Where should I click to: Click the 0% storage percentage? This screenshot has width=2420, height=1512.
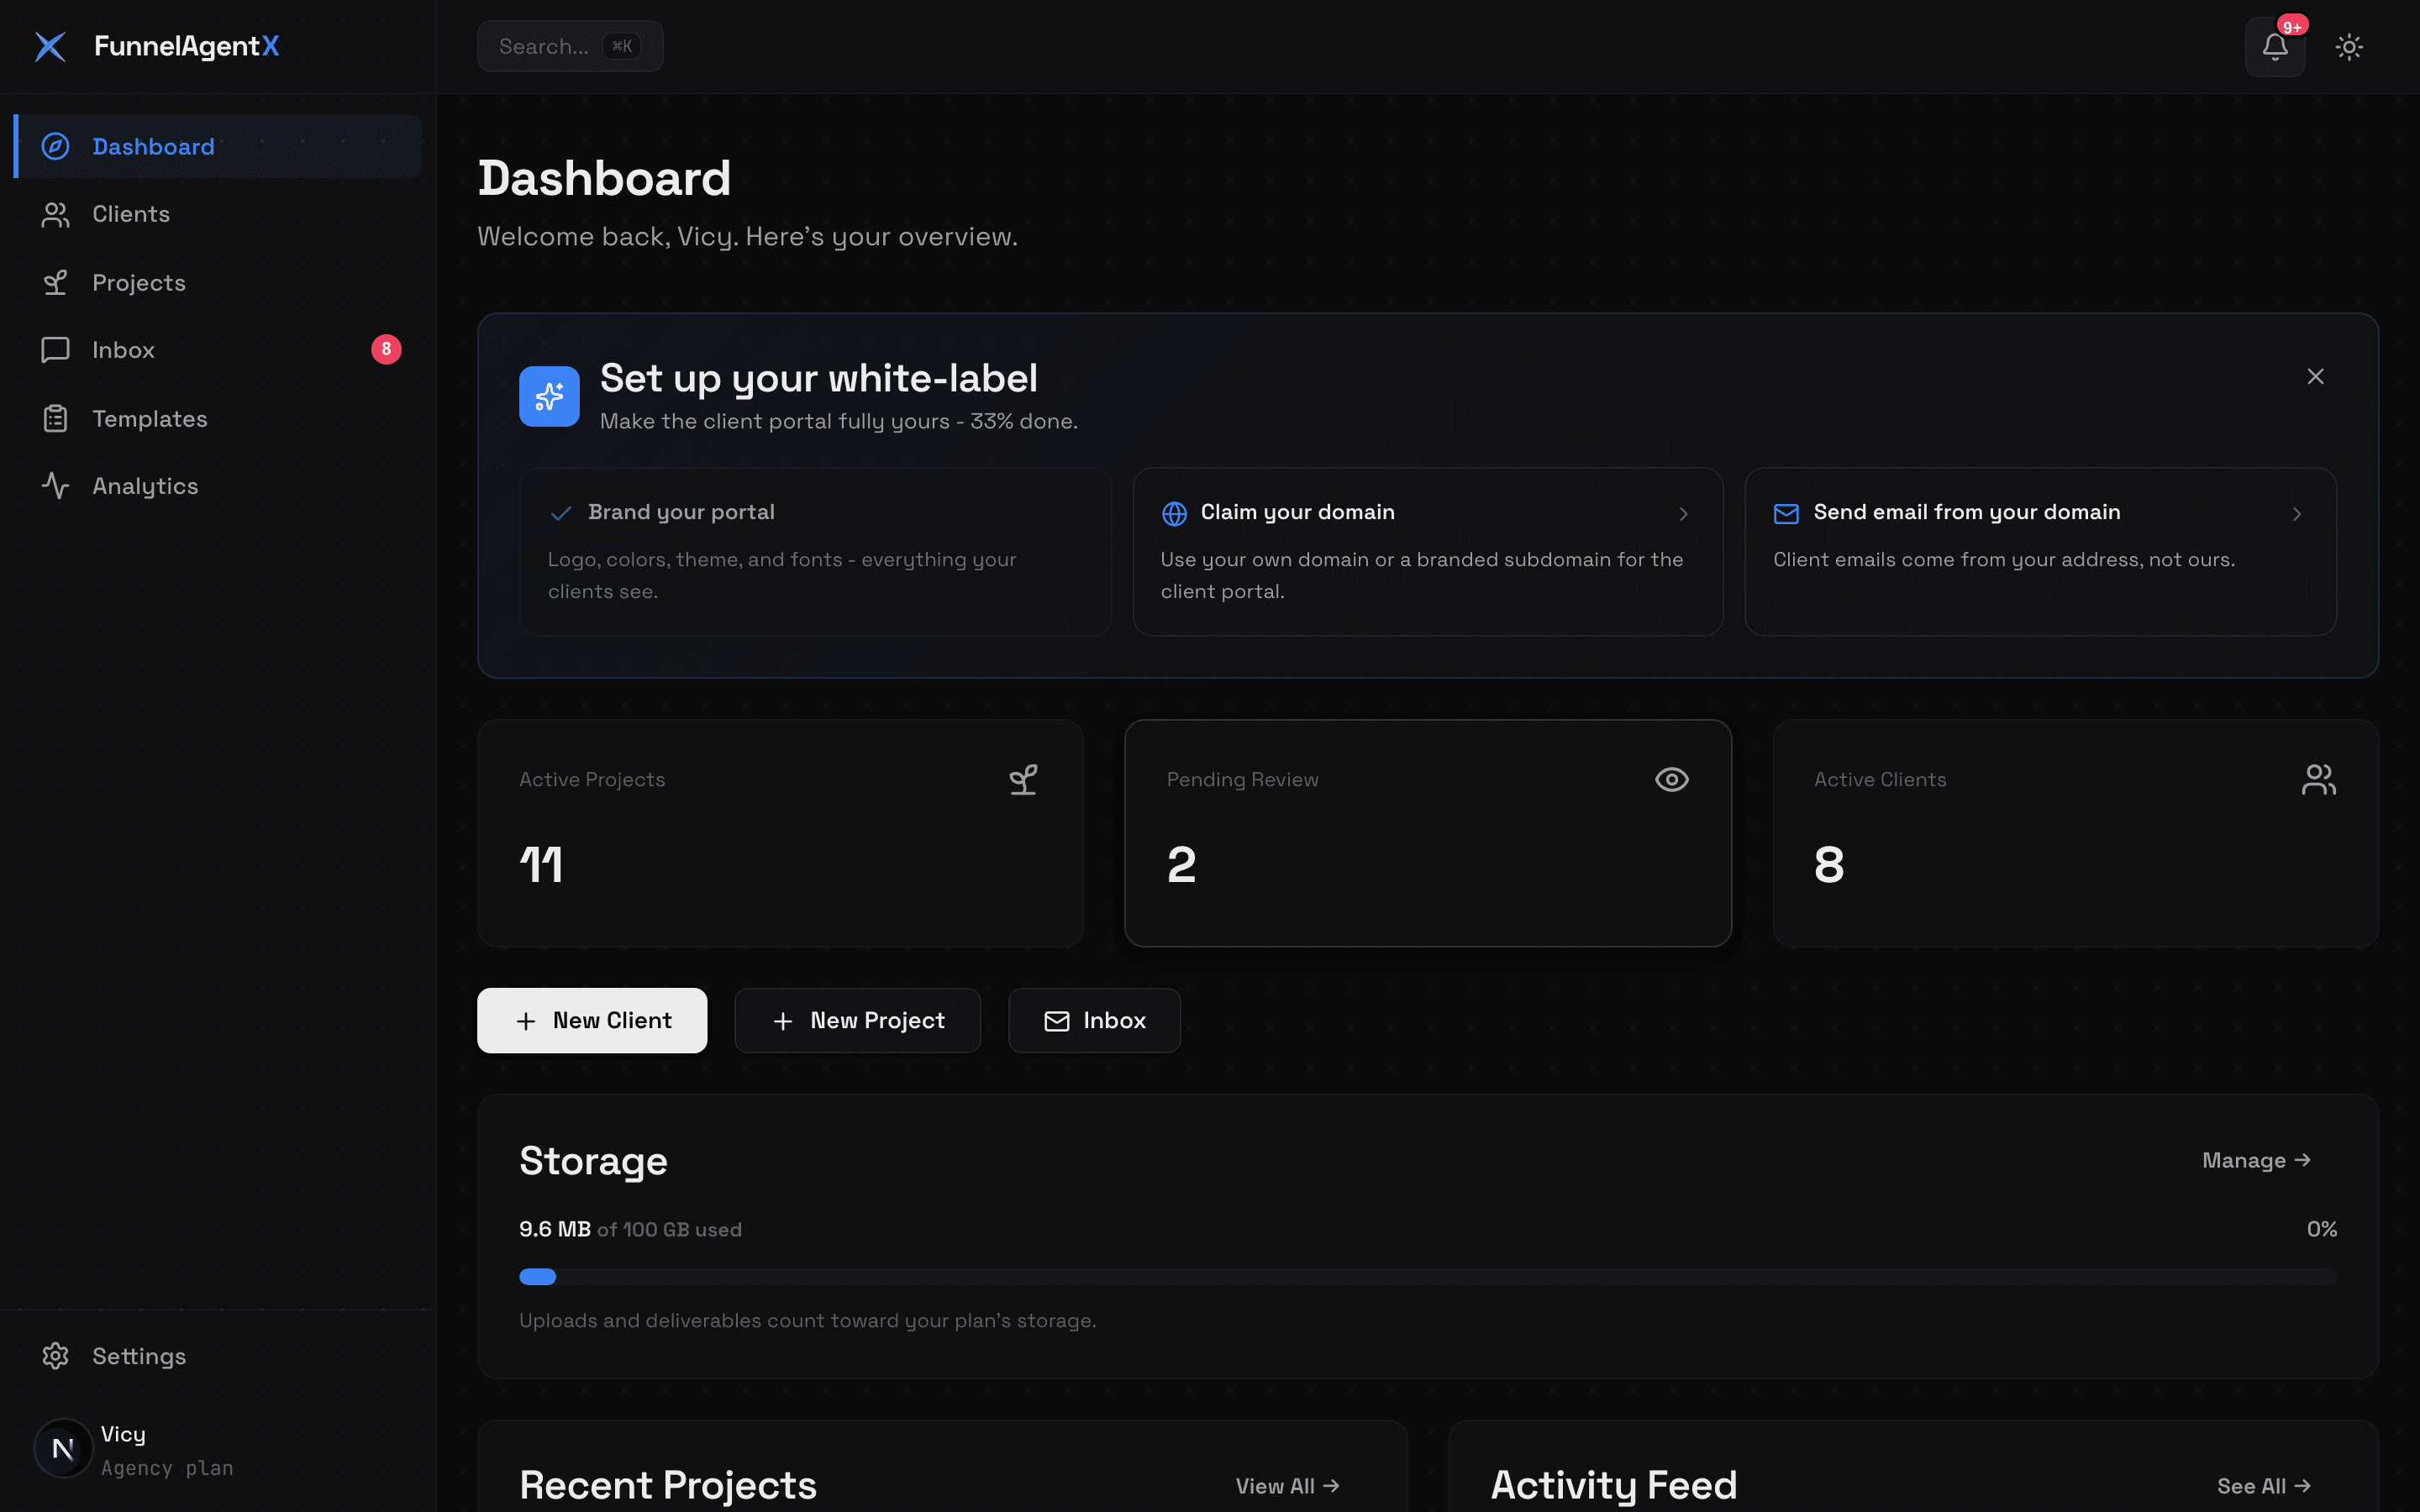tap(2321, 1229)
